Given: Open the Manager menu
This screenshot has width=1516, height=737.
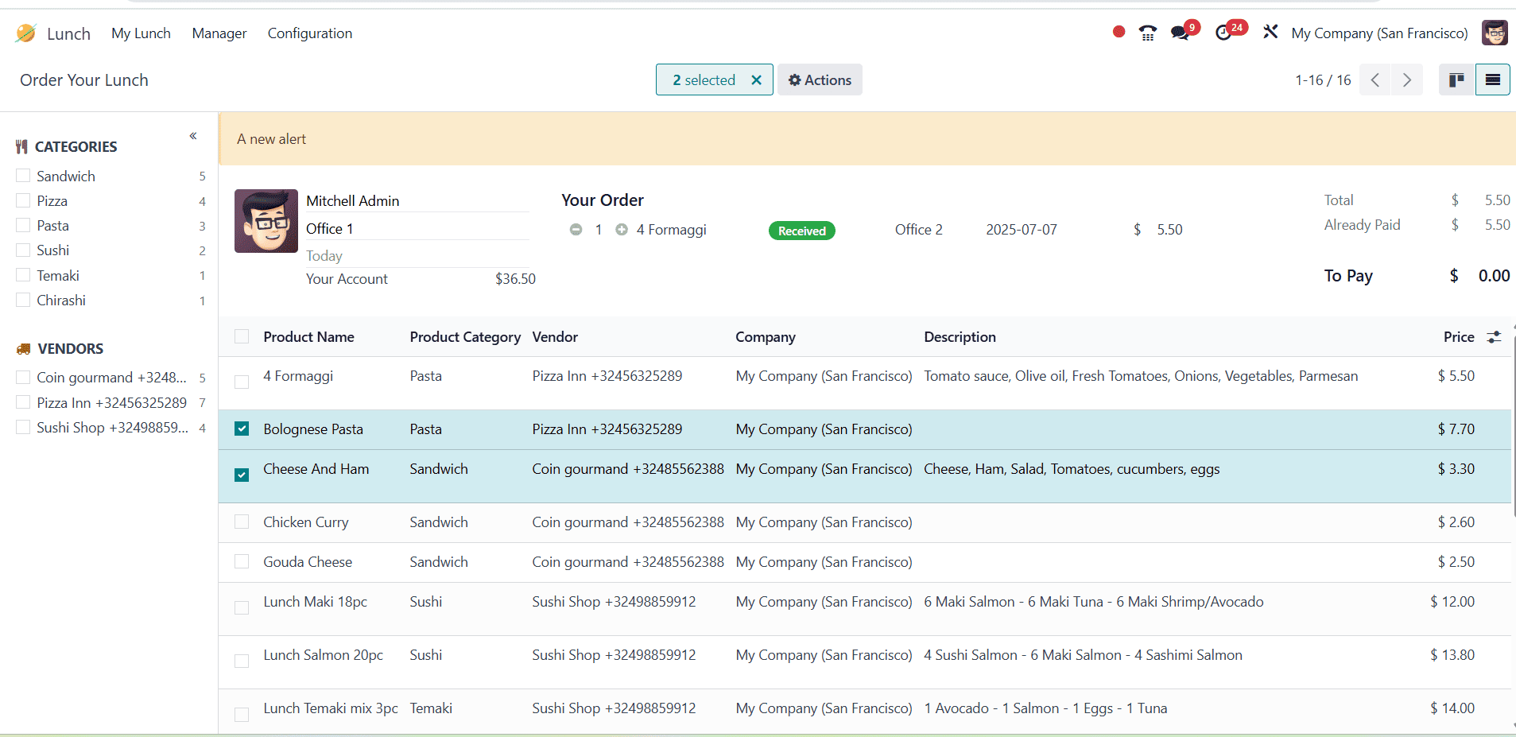Looking at the screenshot, I should (x=219, y=33).
